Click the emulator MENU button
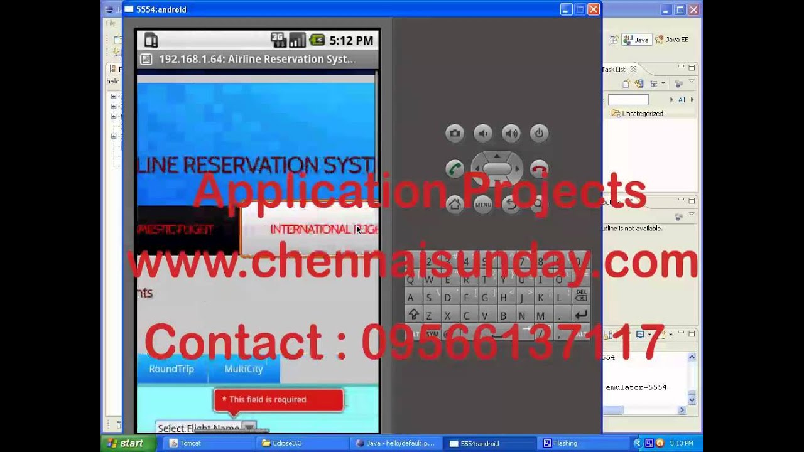The width and height of the screenshot is (804, 452). tap(483, 204)
